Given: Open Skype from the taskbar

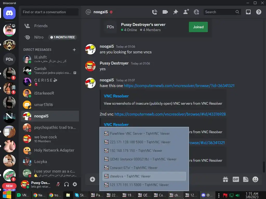Looking at the screenshot, I should click(81, 195).
